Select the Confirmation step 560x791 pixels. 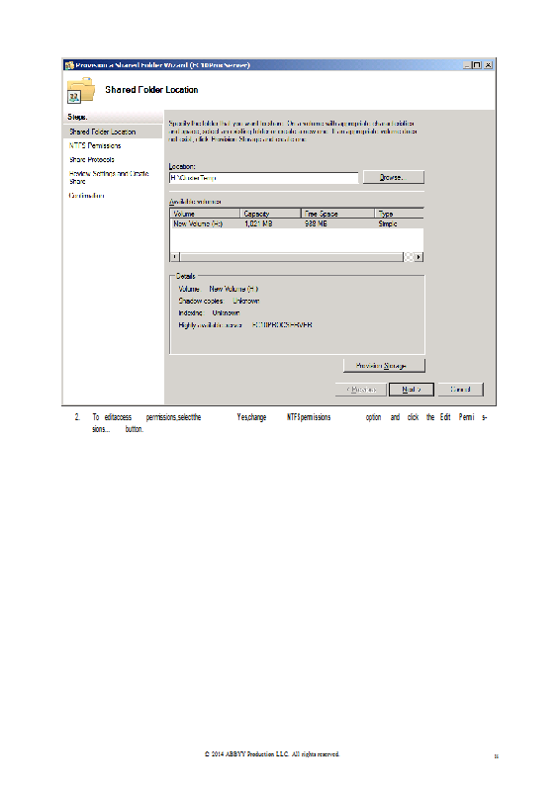(x=86, y=195)
